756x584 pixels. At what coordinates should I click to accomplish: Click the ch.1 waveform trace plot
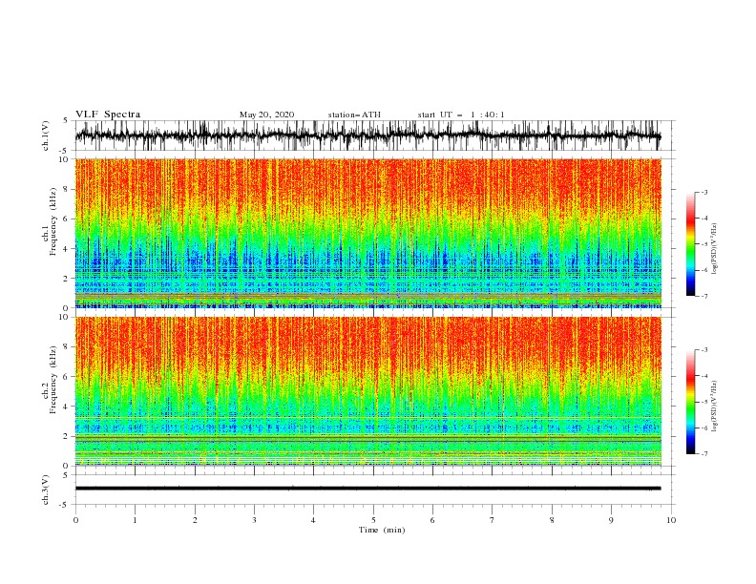pyautogui.click(x=368, y=136)
